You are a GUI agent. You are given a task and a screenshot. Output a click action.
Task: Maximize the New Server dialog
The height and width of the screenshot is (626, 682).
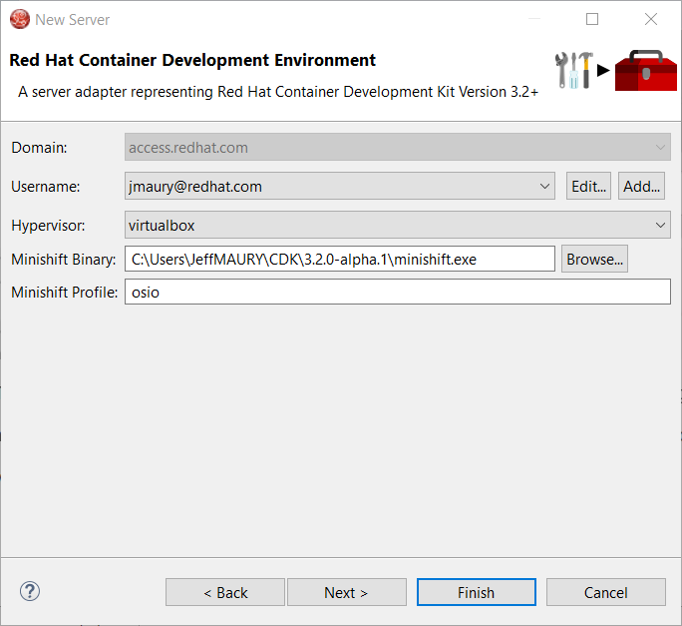point(592,19)
